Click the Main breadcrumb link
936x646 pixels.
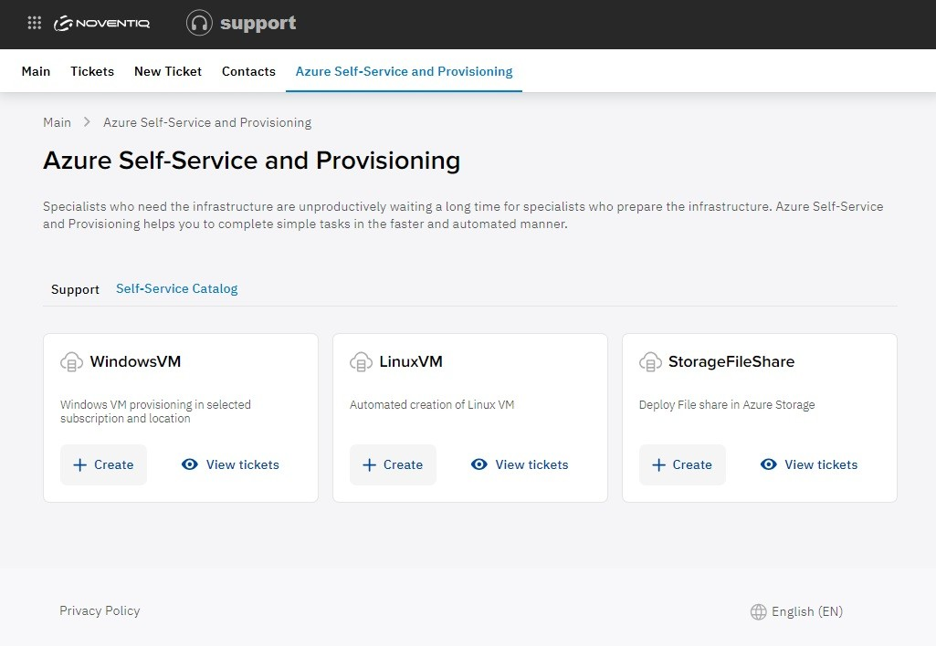[57, 122]
